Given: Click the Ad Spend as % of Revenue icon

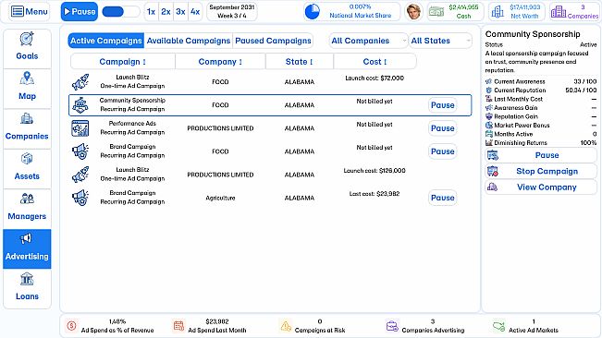Looking at the screenshot, I should pos(71,326).
